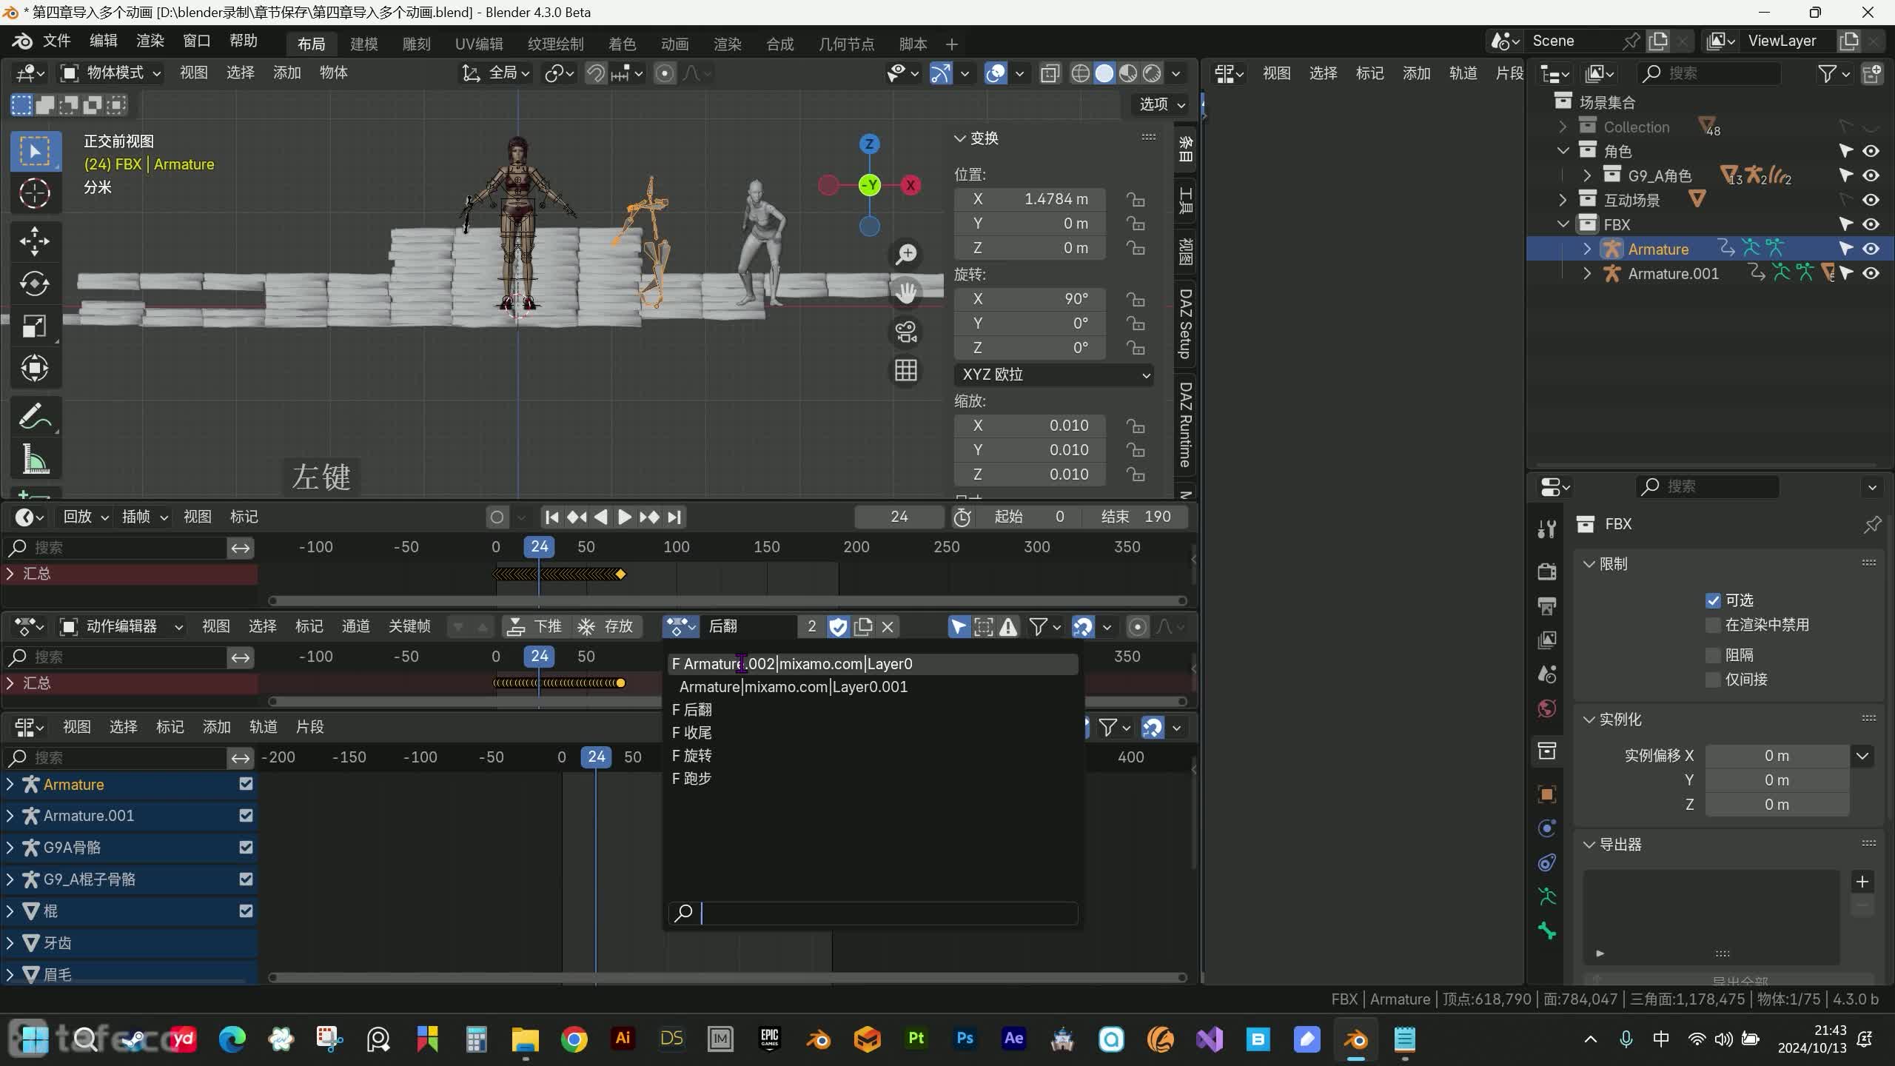1895x1066 pixels.
Task: Toggle the 可选 selectable checkbox
Action: [1713, 600]
